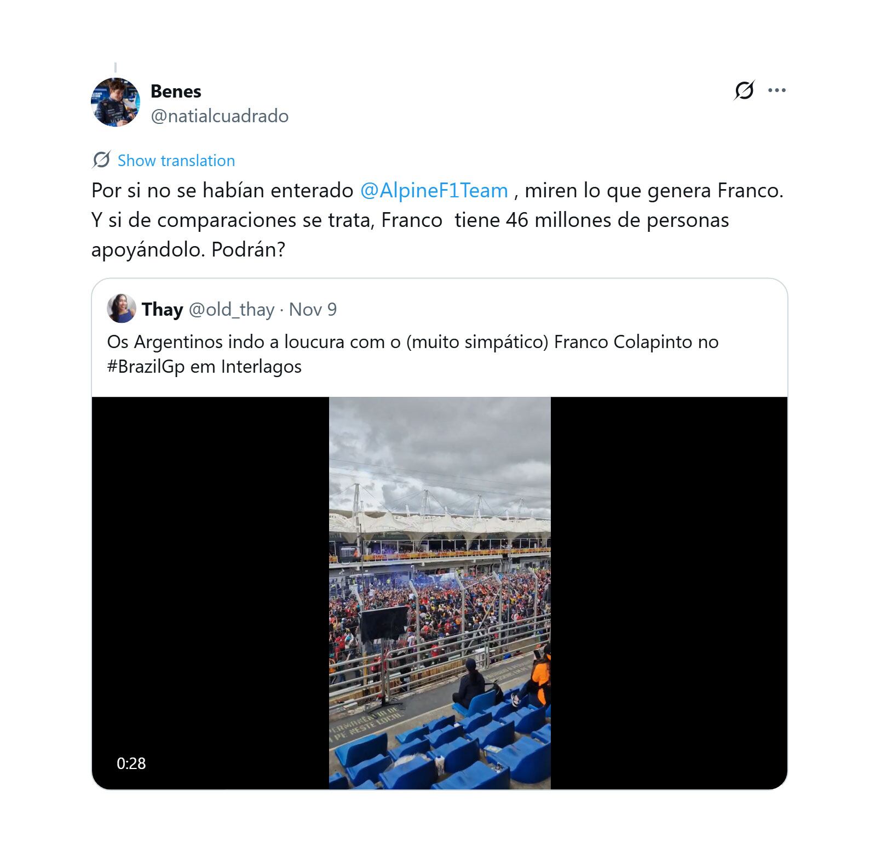Viewport: 881px width, 860px height.
Task: Click the Grok icon beside Show translation
Action: pos(101,160)
